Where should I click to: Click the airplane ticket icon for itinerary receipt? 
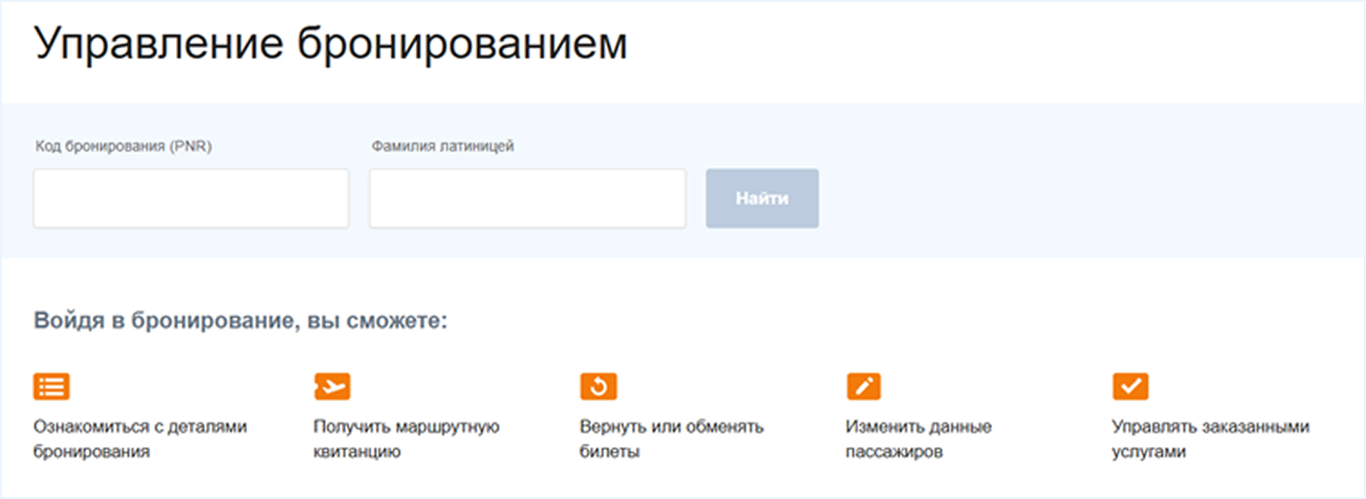pos(332,386)
